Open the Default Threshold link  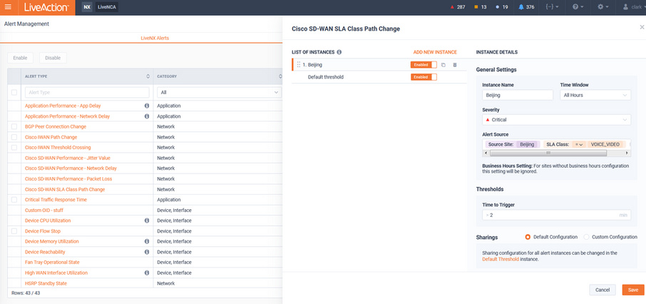pos(500,260)
